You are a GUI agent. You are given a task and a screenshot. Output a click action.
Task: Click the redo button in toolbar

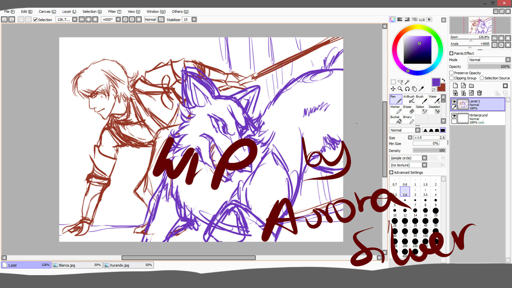tap(12, 20)
